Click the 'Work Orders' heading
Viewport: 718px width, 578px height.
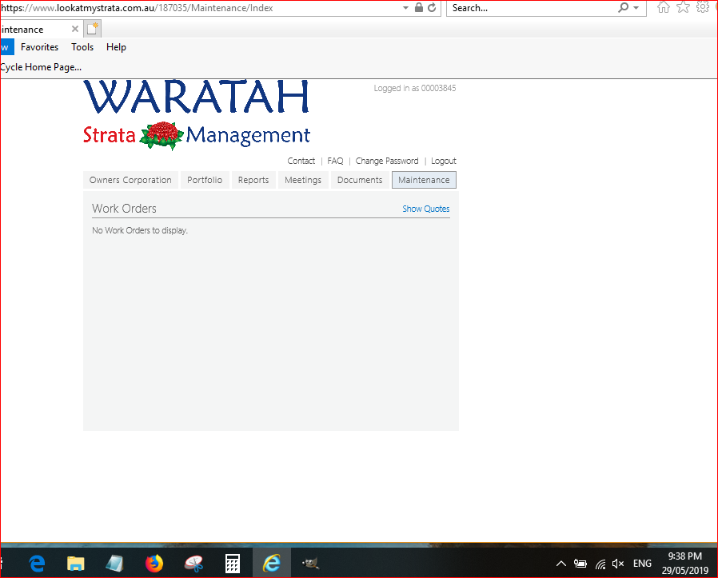pyautogui.click(x=124, y=209)
